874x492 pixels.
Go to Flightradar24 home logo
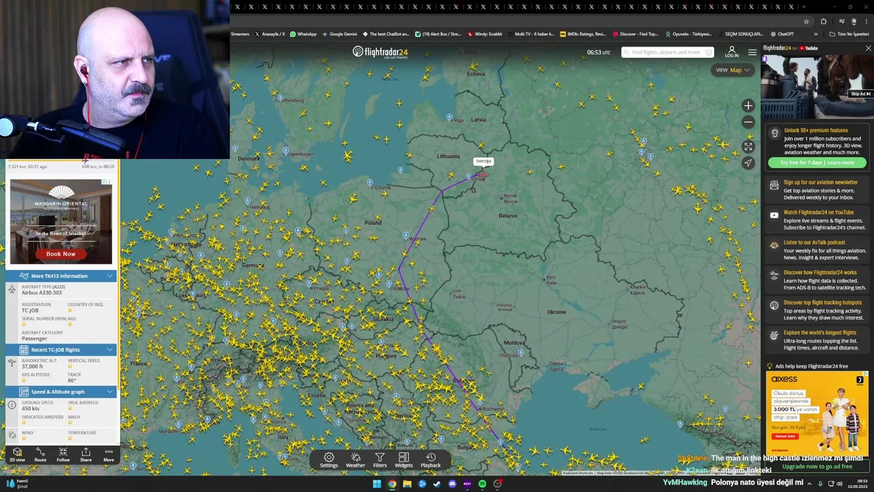(380, 52)
